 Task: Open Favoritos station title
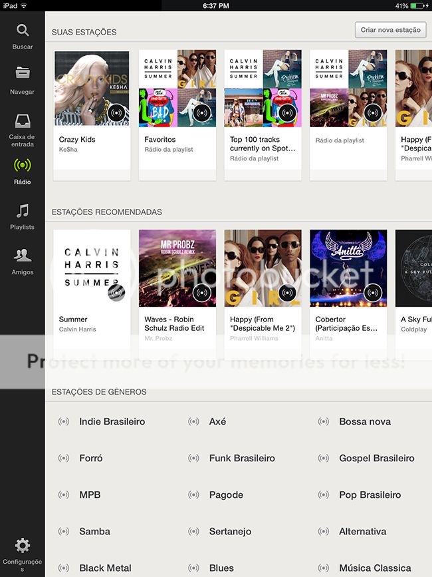tap(160, 140)
